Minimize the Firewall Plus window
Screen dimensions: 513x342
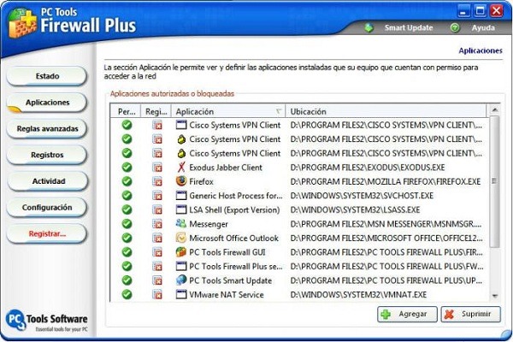tap(463, 11)
